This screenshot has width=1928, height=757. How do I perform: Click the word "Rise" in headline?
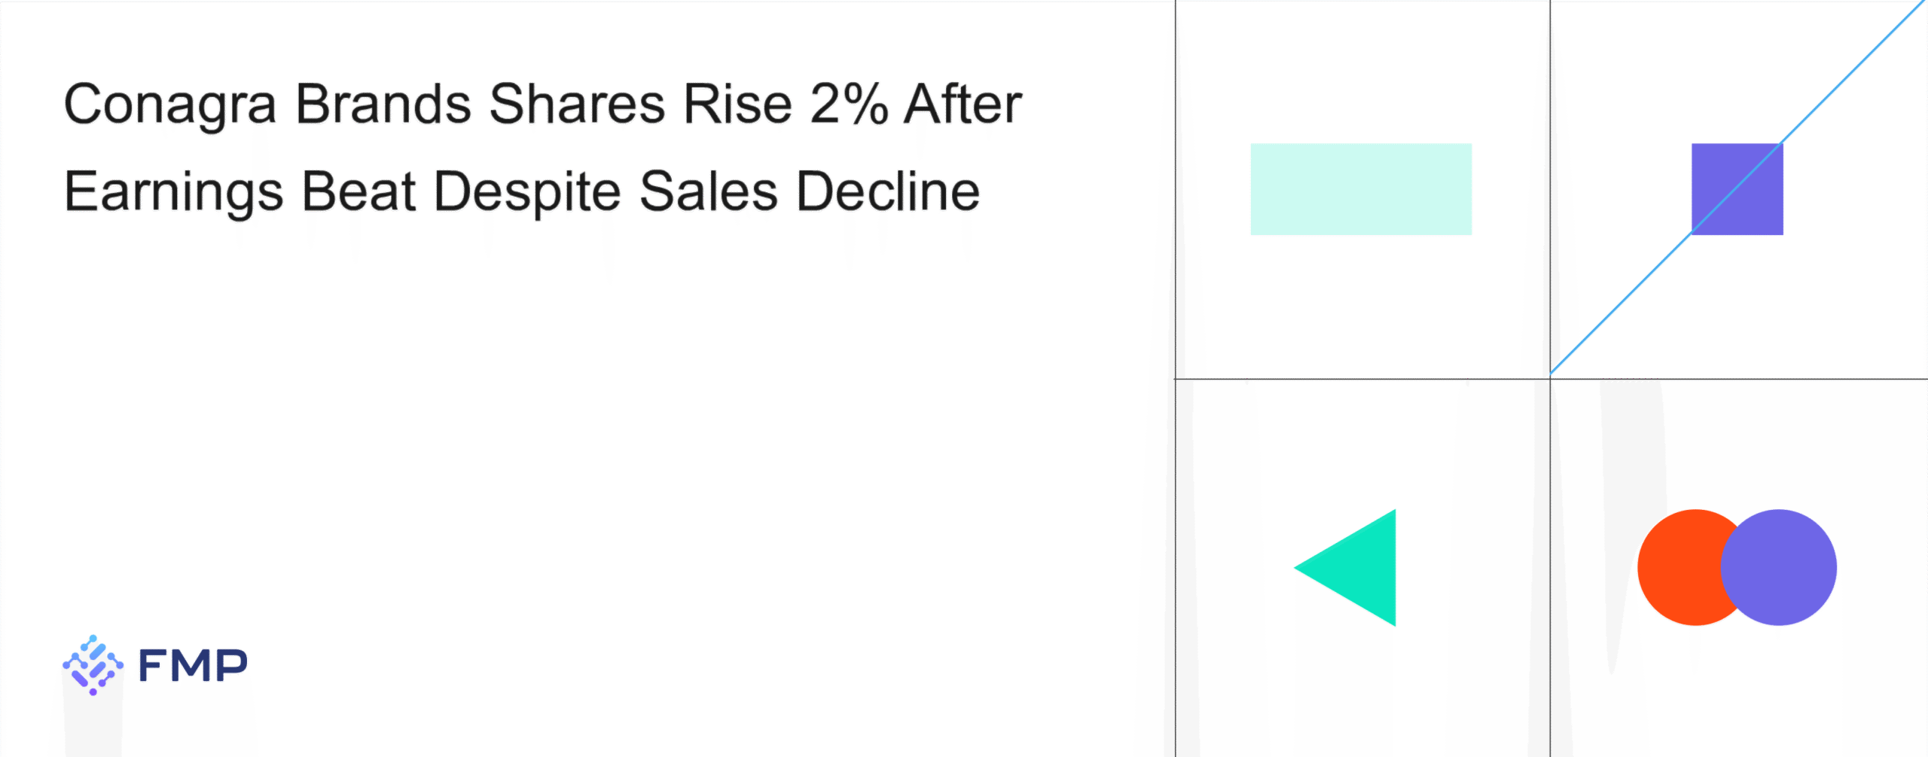click(737, 104)
